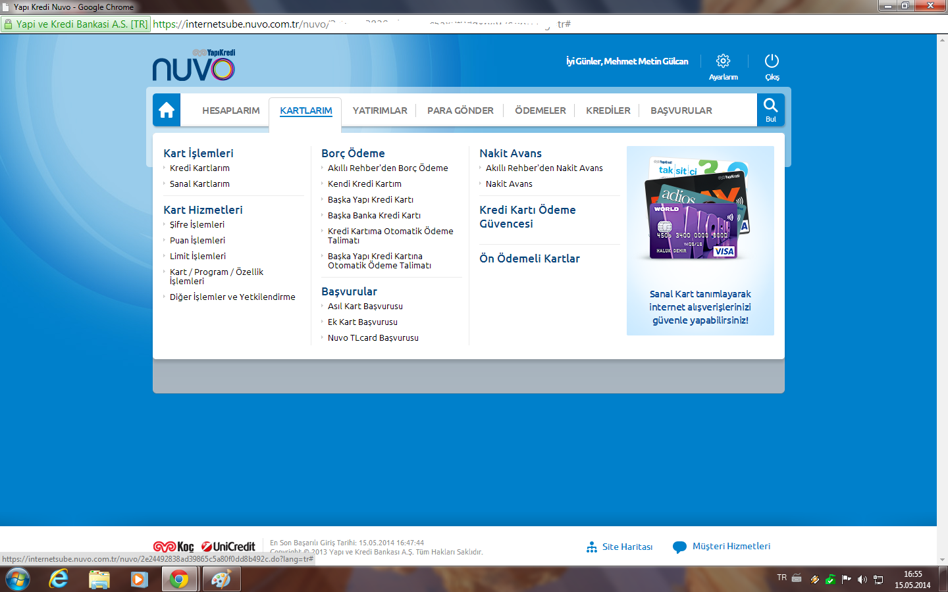948x592 pixels.
Task: Open Windows Explorer folder in taskbar
Action: [99, 580]
